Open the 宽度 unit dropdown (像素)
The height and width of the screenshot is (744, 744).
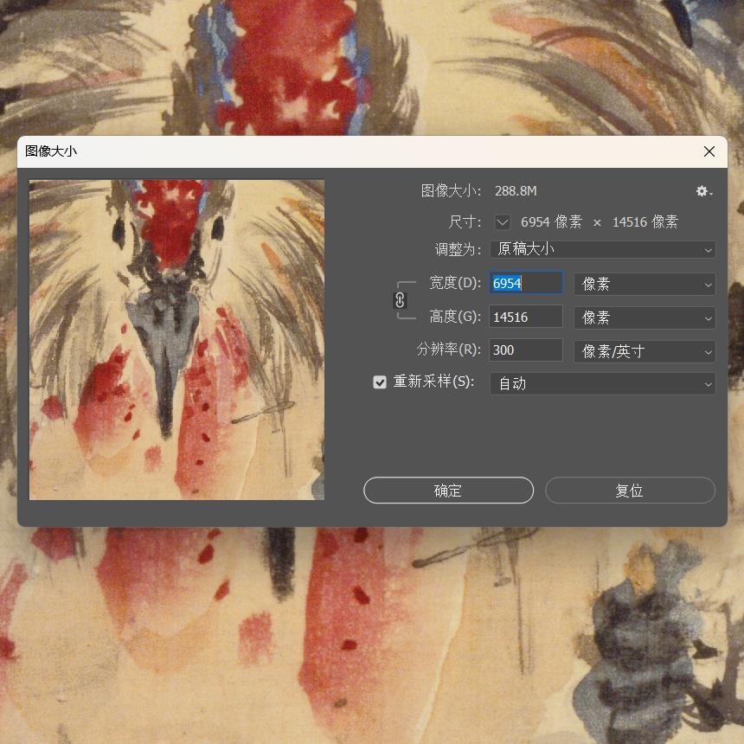(x=645, y=285)
